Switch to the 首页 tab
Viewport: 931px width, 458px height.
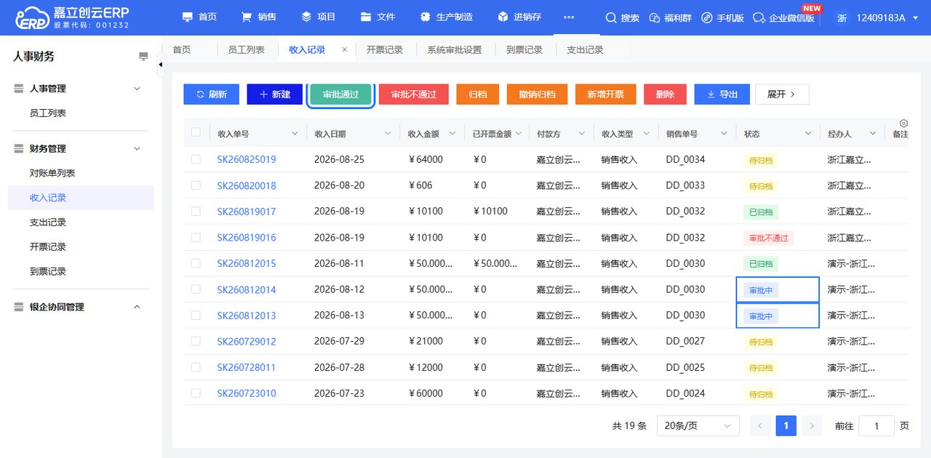(x=181, y=49)
